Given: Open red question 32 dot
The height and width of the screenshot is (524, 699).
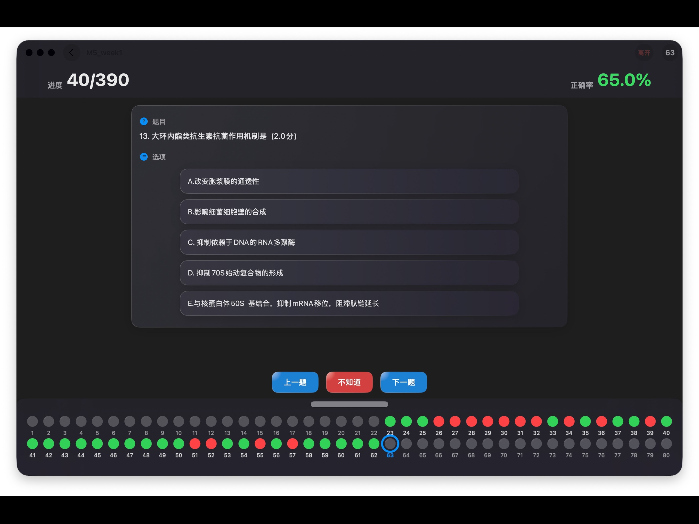Looking at the screenshot, I should pyautogui.click(x=537, y=421).
